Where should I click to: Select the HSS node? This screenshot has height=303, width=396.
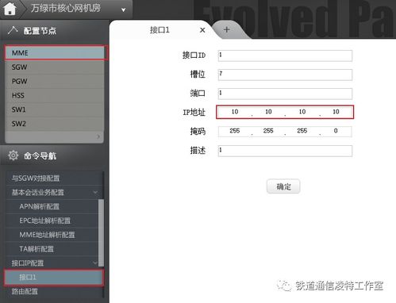pos(55,95)
